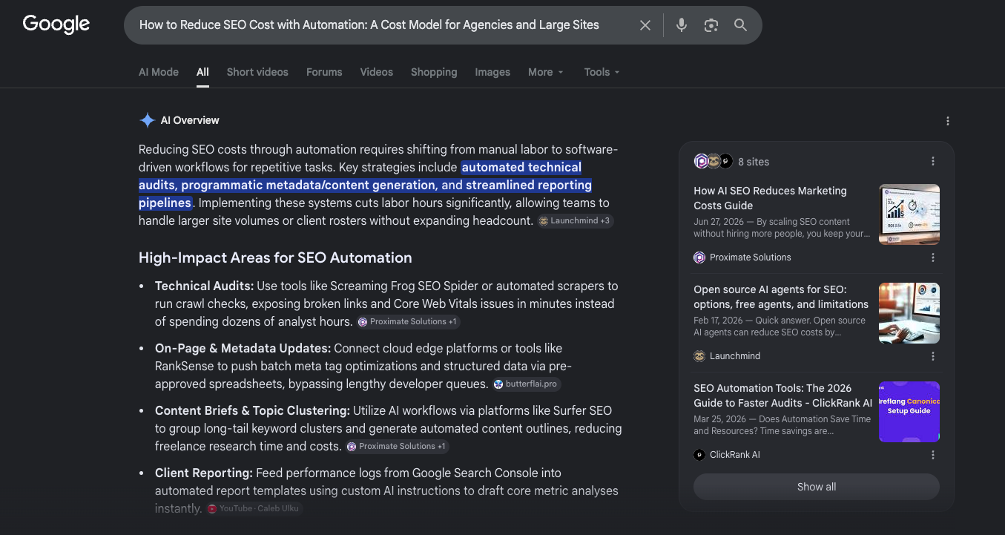
Task: Click Technical Audits bullet heading
Action: (x=204, y=286)
